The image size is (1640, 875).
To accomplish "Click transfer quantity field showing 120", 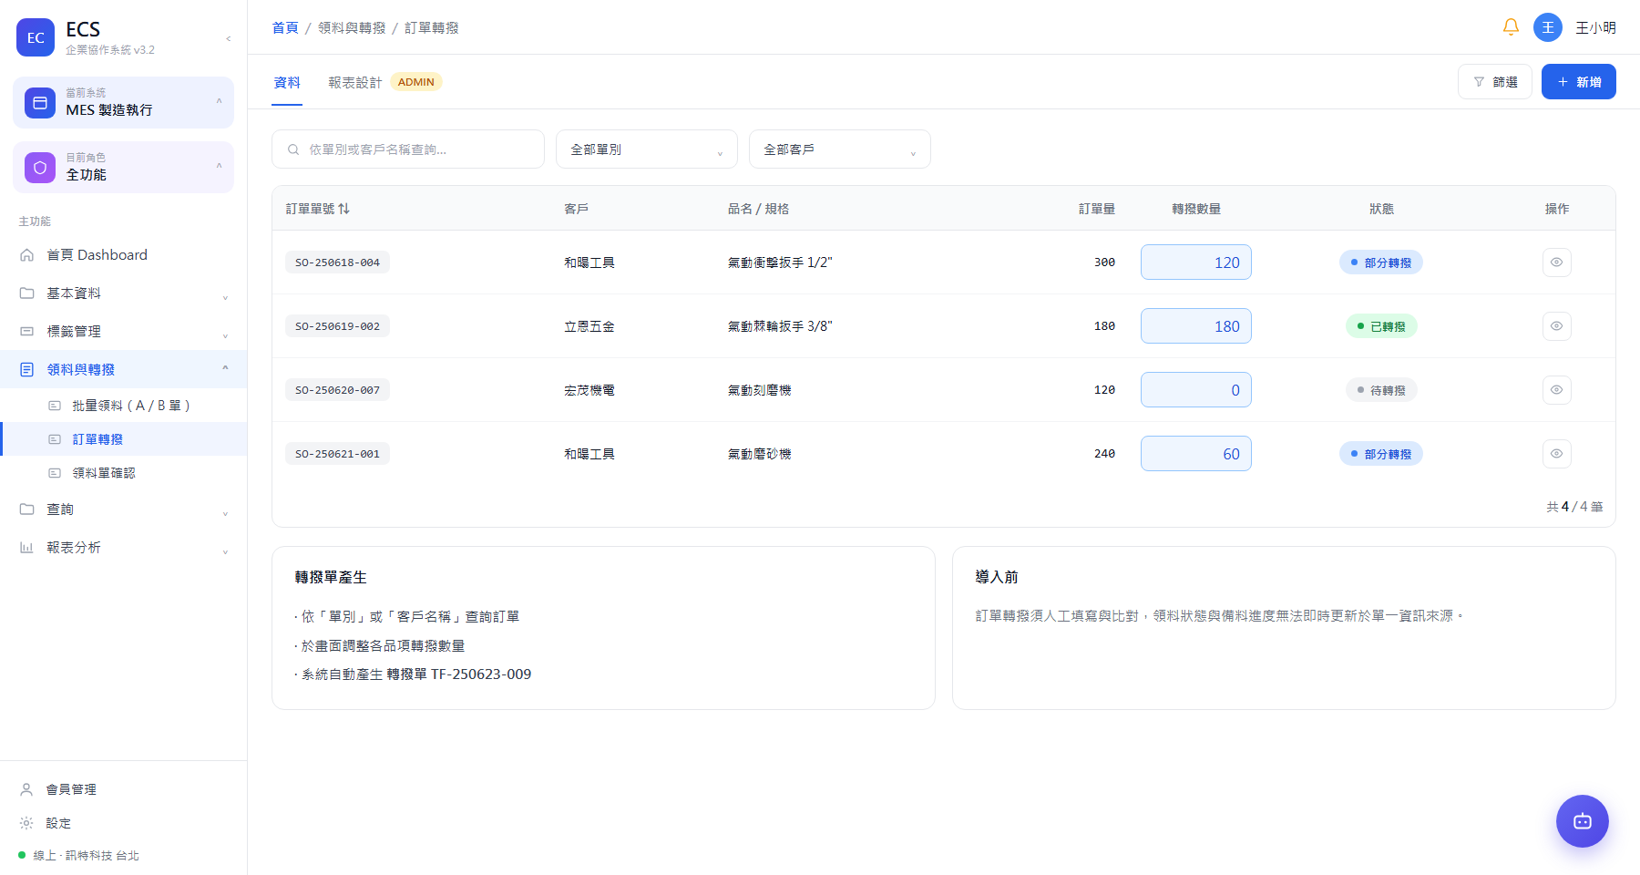I will tap(1196, 262).
